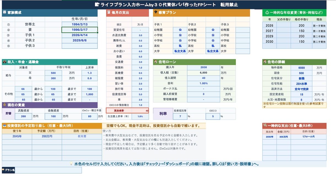Click the briefcase icon beside 収入・年金・退職金
Screen dimensions: 336x176
point(5,62)
